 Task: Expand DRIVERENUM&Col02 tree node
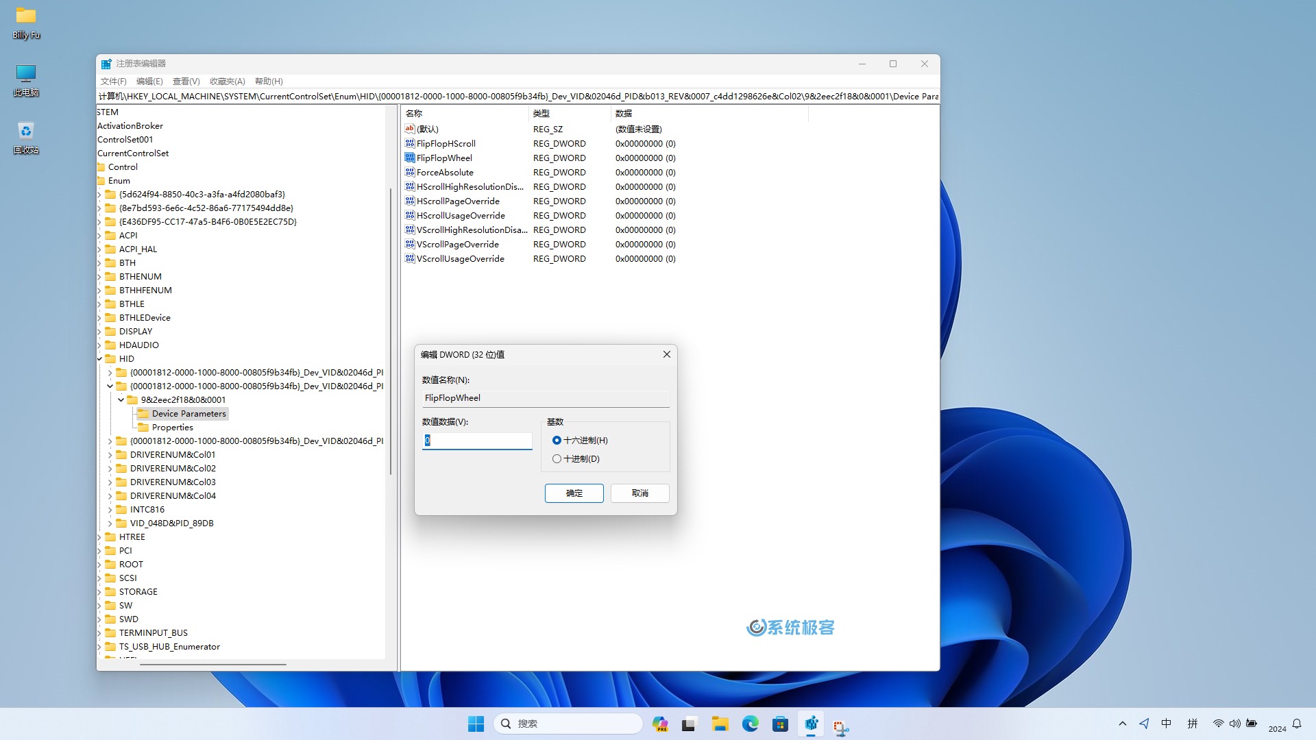pos(110,469)
